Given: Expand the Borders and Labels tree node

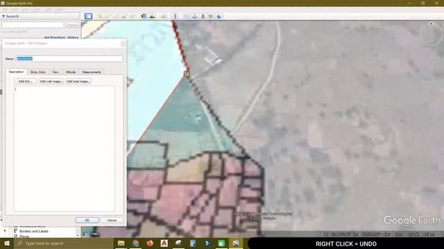Looking at the screenshot, I should (x=5, y=231).
